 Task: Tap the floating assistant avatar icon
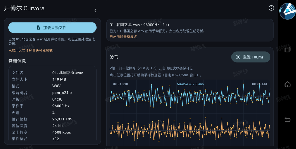287,11
